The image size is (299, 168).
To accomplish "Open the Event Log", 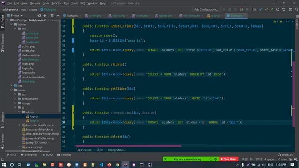I will [x=285, y=155].
